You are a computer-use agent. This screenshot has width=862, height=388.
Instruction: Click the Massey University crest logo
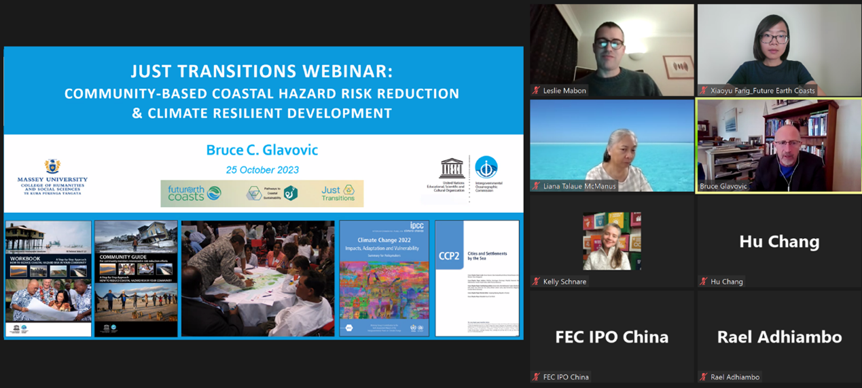click(x=52, y=166)
